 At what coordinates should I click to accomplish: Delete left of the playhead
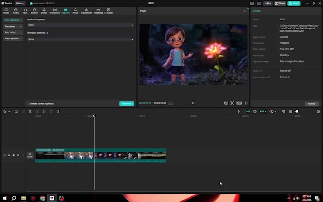click(x=37, y=111)
